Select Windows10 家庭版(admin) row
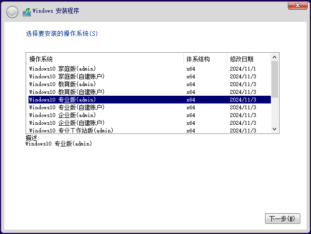Screen dimensions: 311x234 pos(149,69)
